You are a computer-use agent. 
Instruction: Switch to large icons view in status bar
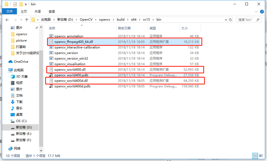tap(260, 156)
